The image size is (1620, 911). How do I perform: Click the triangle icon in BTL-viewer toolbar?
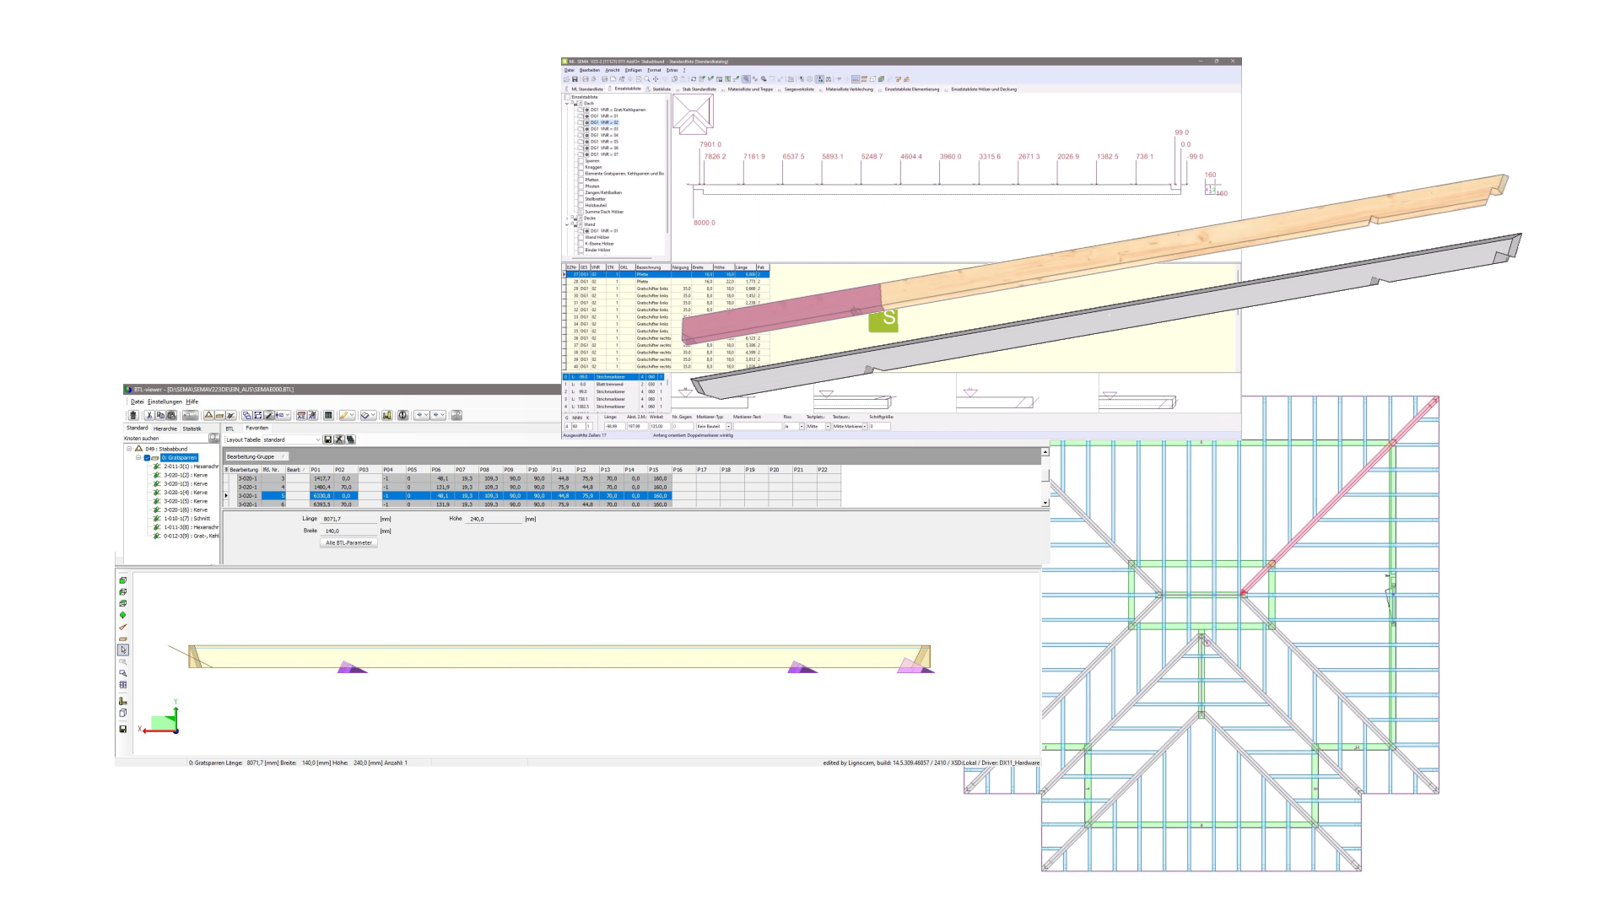(x=208, y=415)
